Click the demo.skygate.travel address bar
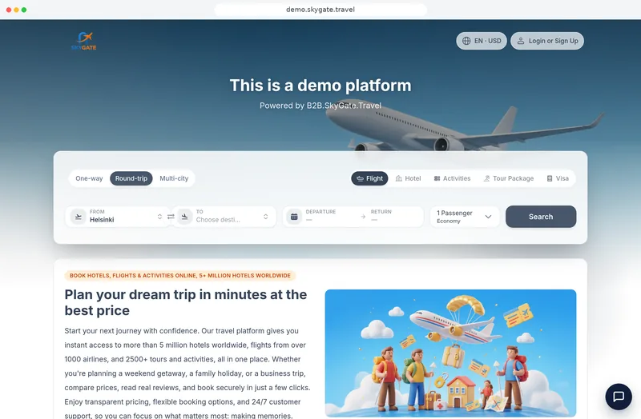641x419 pixels. 320,10
